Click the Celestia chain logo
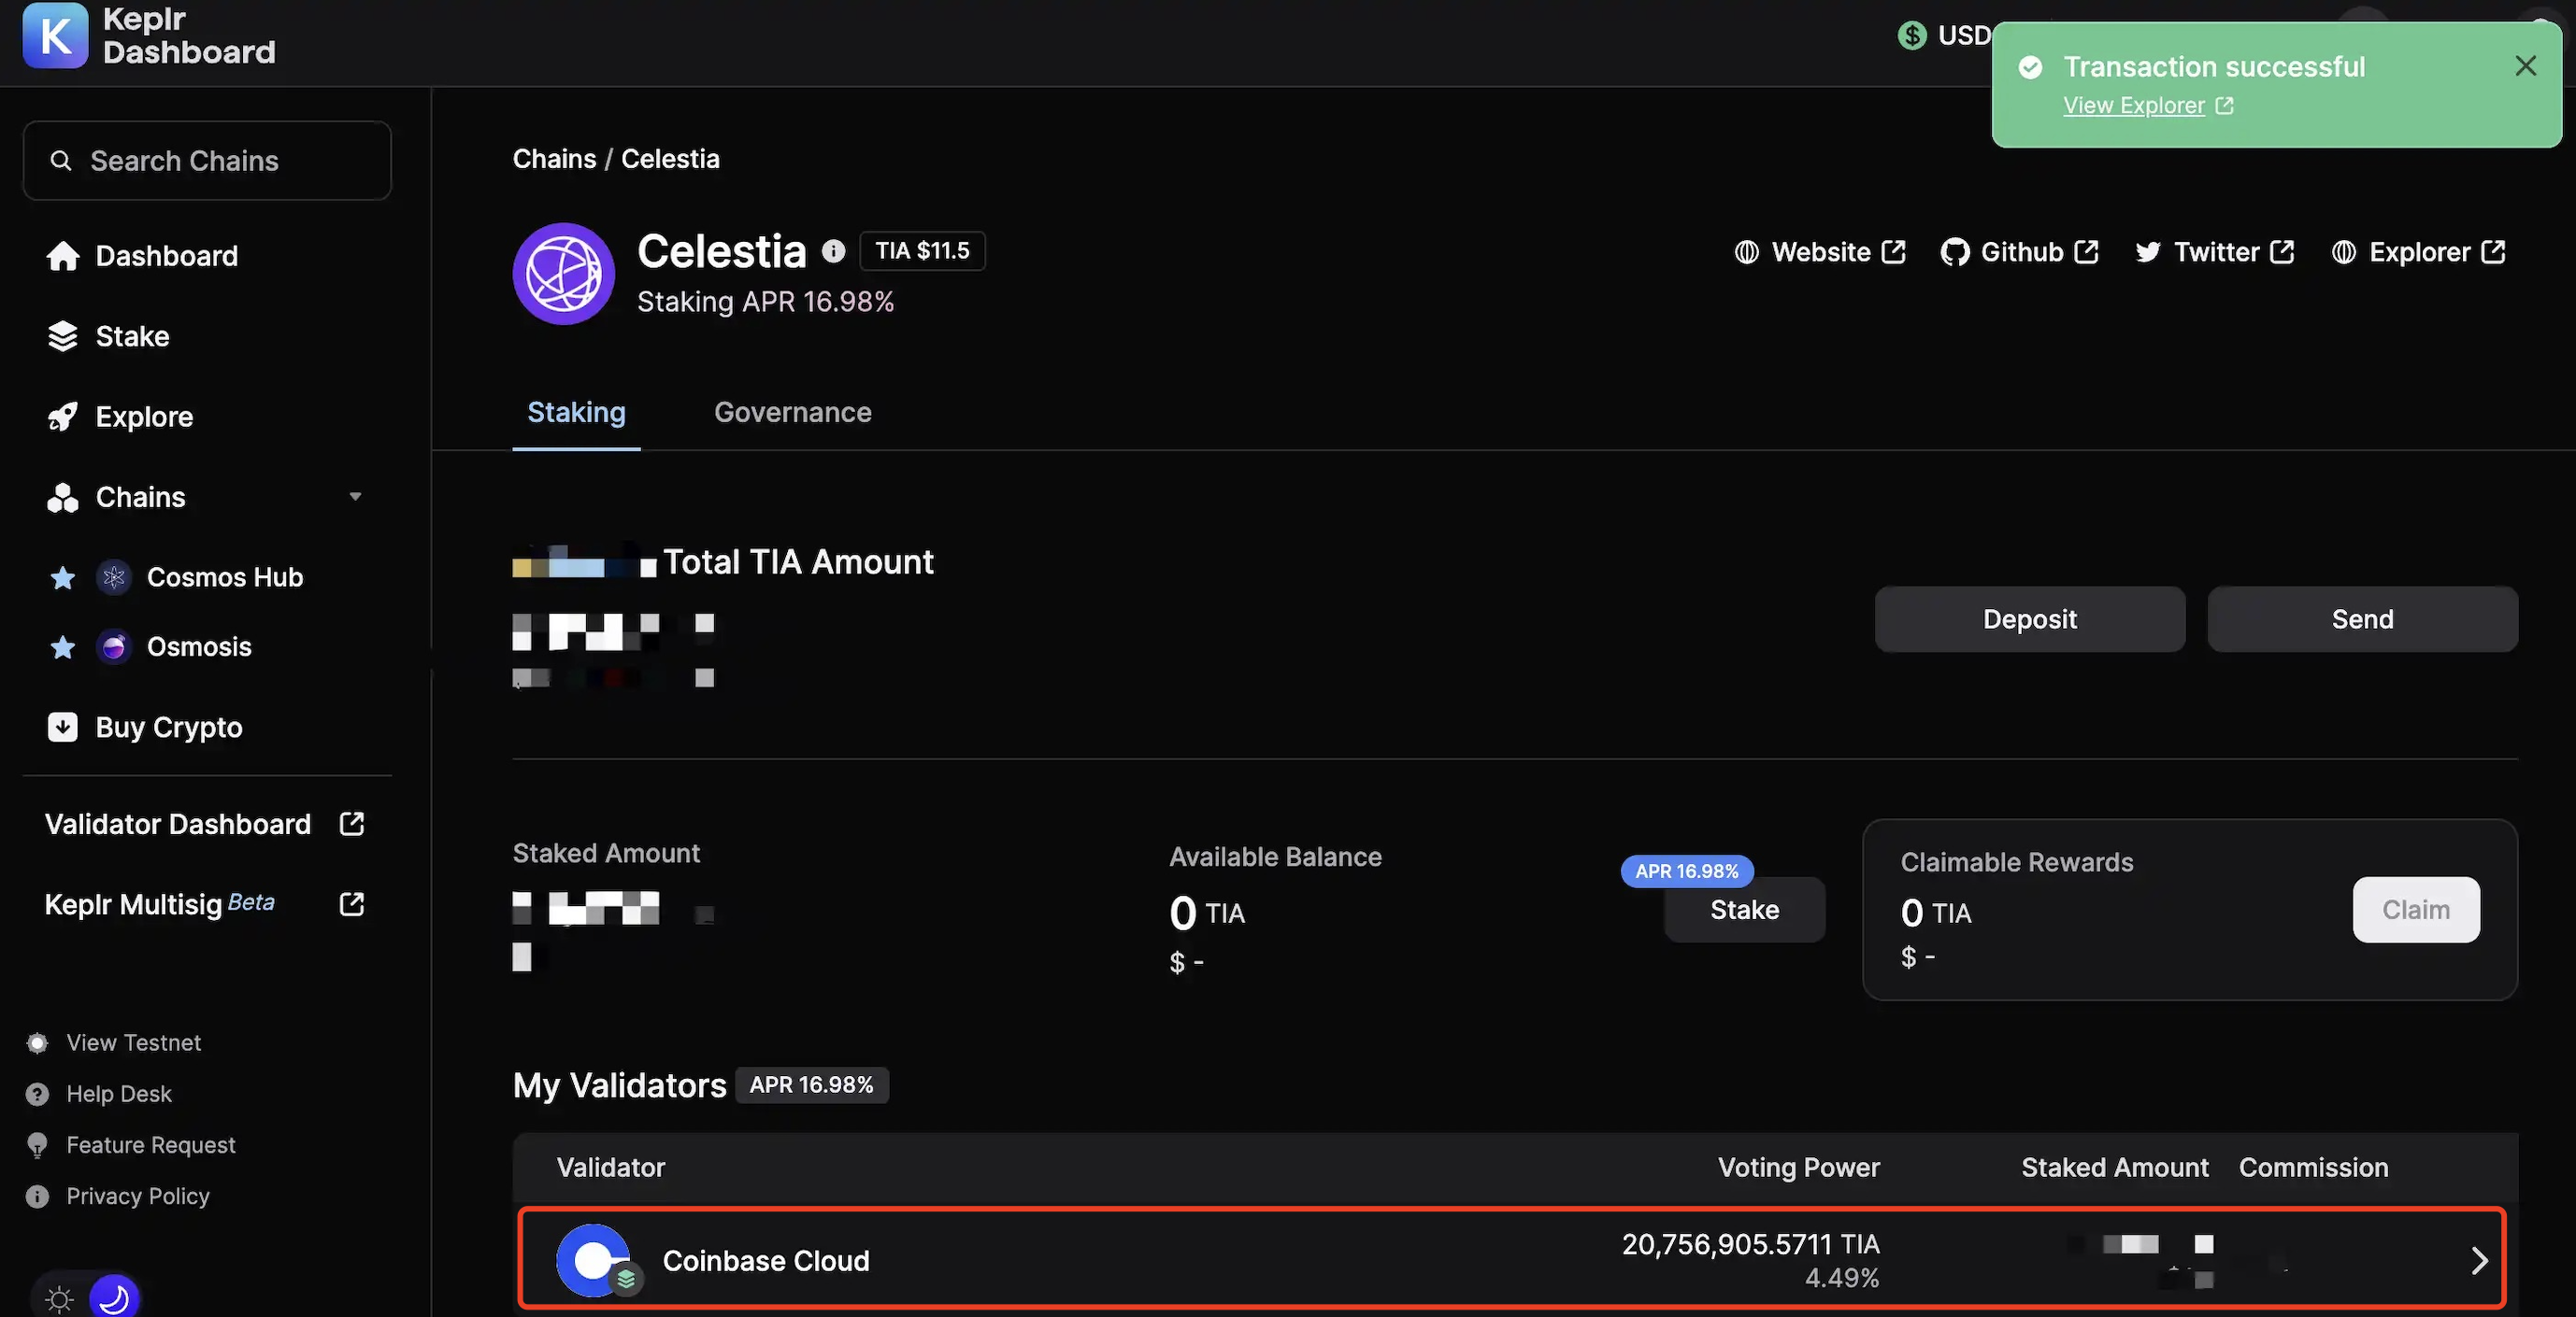 pyautogui.click(x=563, y=273)
